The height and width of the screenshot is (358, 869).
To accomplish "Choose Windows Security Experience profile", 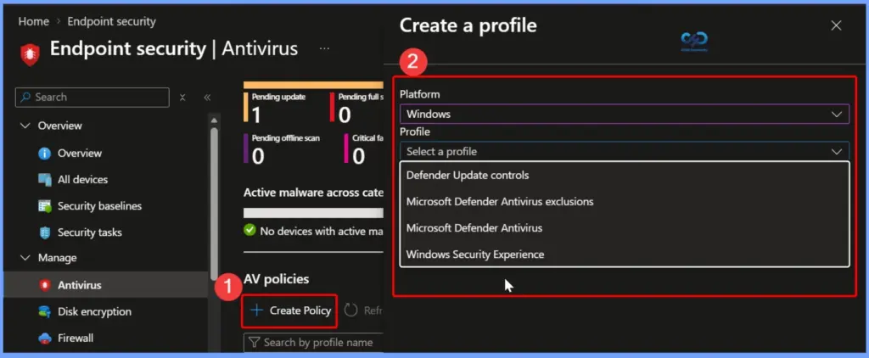I will (625, 255).
